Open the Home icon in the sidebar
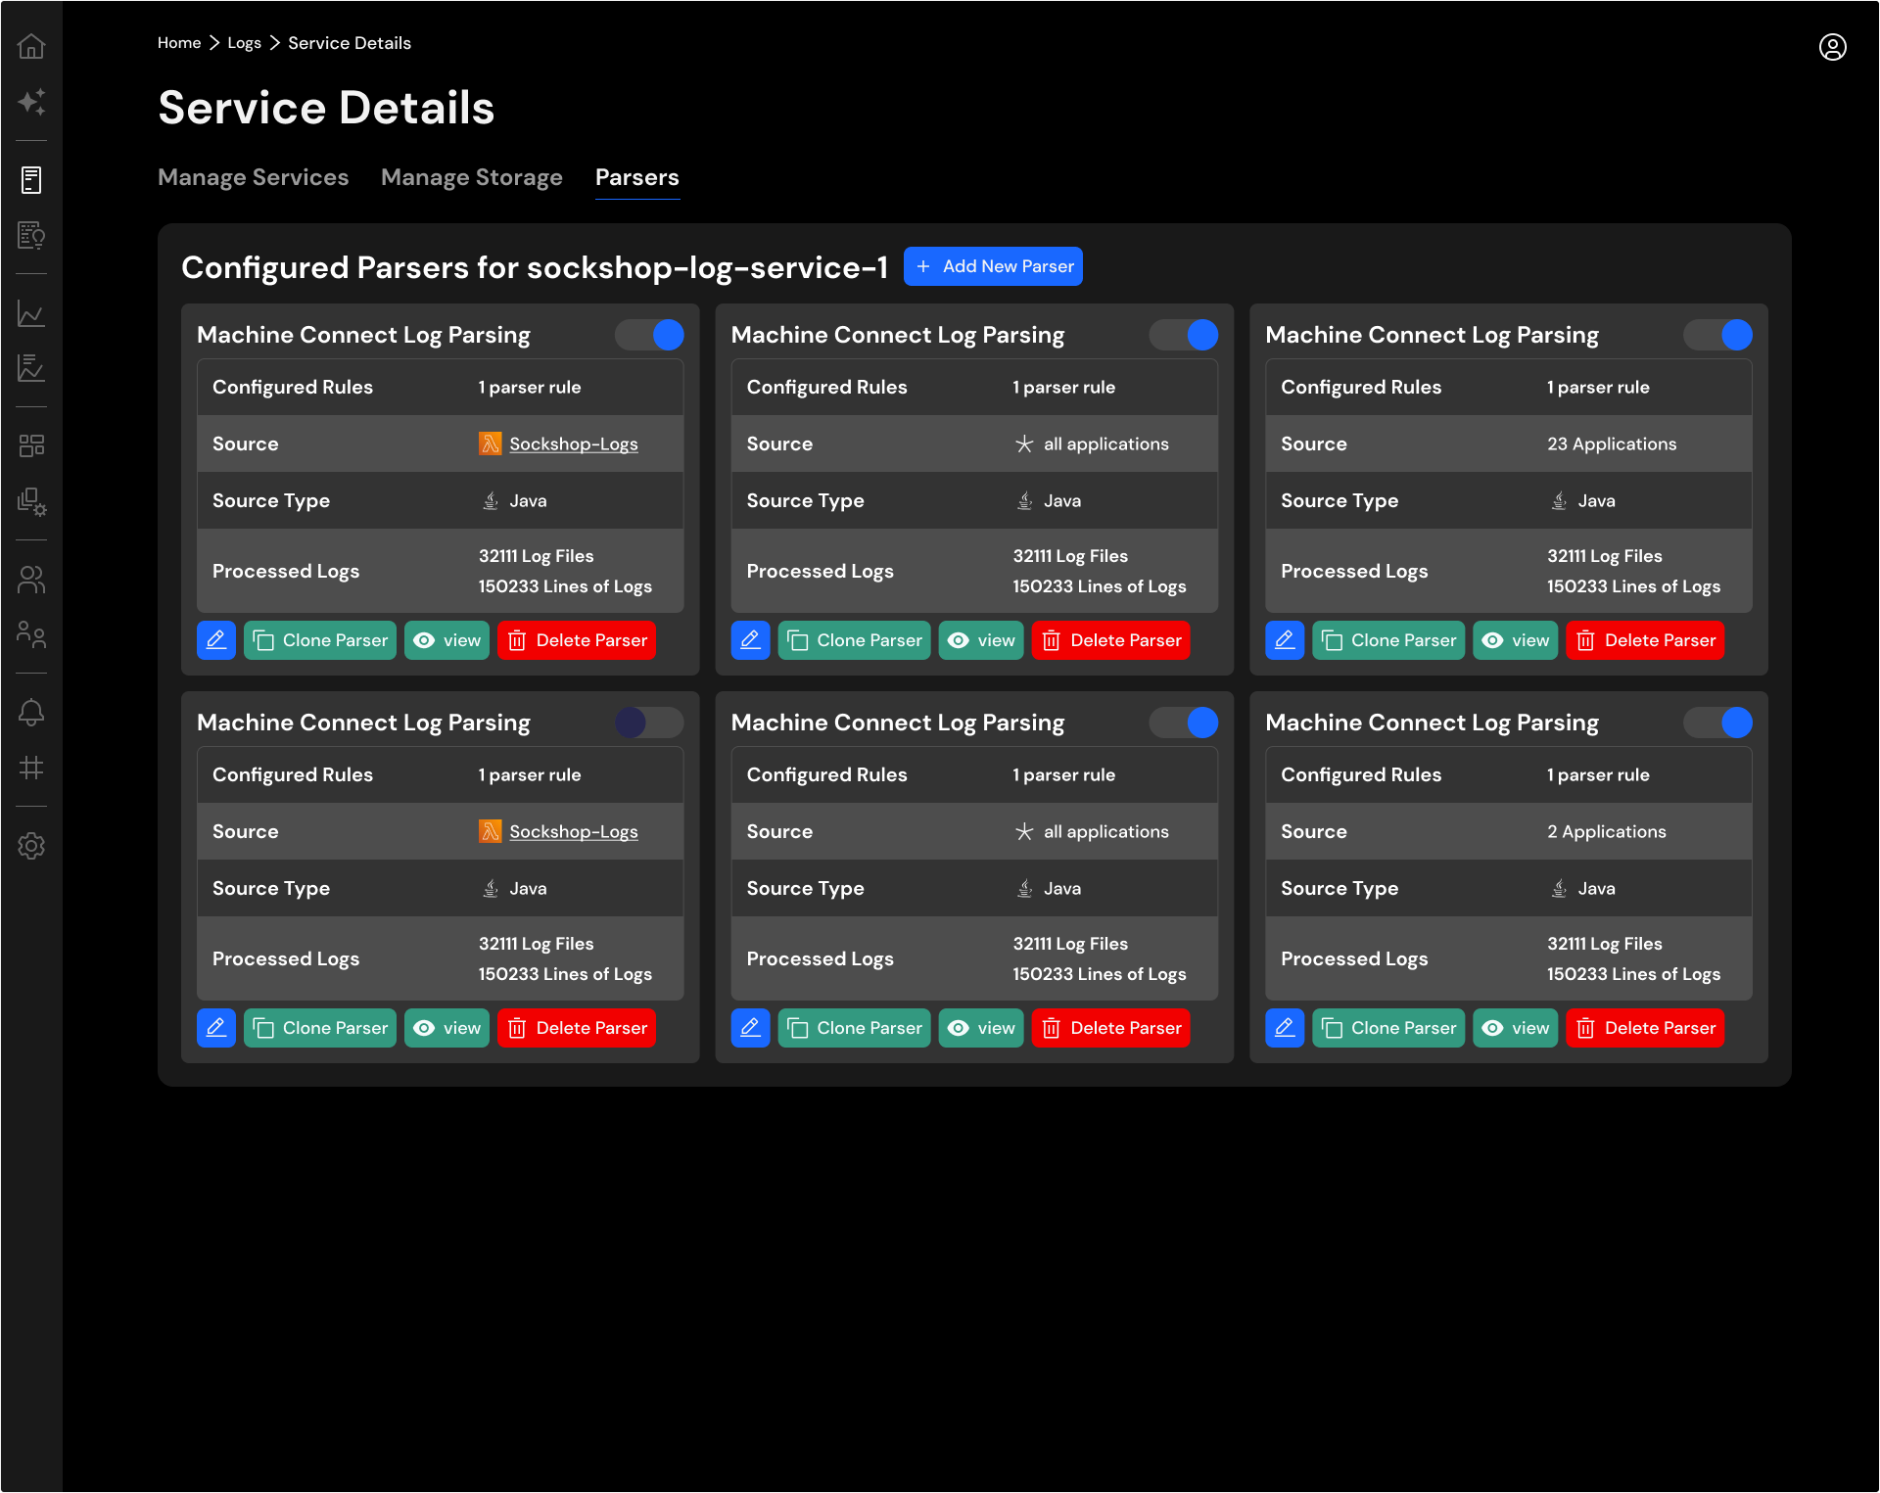The width and height of the screenshot is (1880, 1493). pyautogui.click(x=31, y=46)
